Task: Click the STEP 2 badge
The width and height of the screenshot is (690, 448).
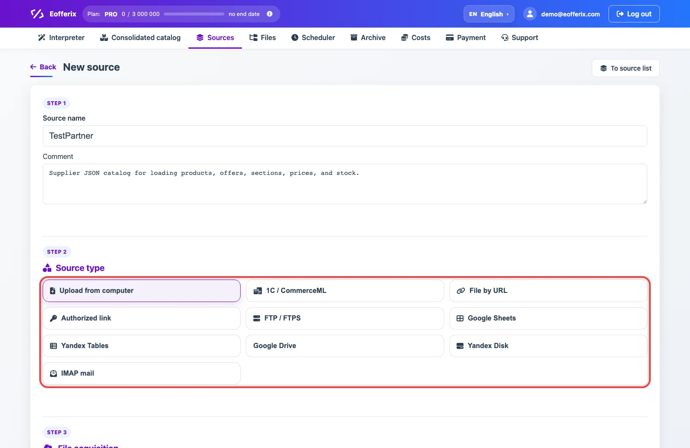Action: coord(56,252)
